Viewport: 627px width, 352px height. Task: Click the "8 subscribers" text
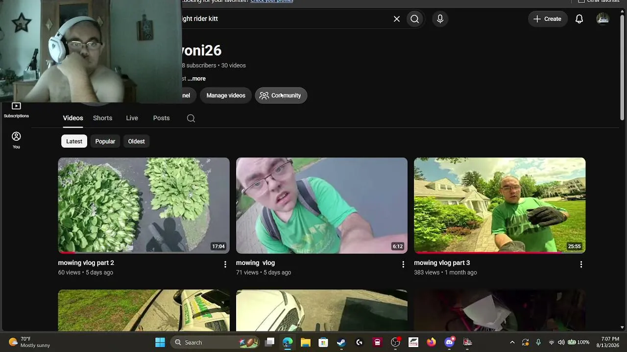(x=199, y=66)
